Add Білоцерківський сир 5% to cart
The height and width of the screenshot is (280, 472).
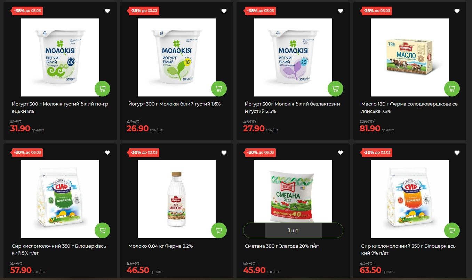pyautogui.click(x=102, y=231)
